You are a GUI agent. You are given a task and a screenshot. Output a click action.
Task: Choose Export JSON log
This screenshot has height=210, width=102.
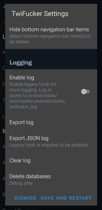pos(51,141)
